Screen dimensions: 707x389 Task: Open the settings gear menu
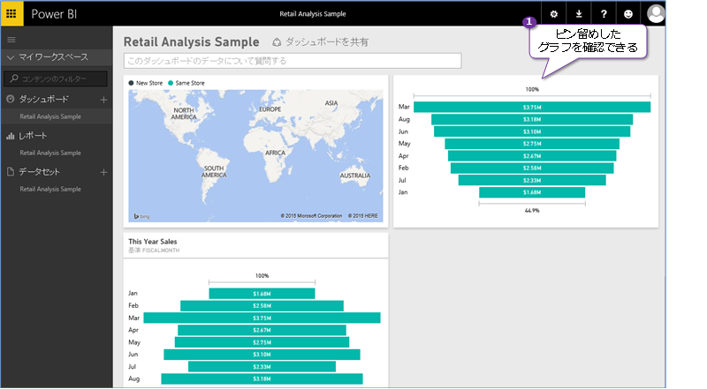554,14
